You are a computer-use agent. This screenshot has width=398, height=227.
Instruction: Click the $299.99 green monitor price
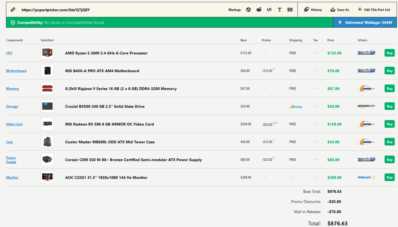coord(334,178)
